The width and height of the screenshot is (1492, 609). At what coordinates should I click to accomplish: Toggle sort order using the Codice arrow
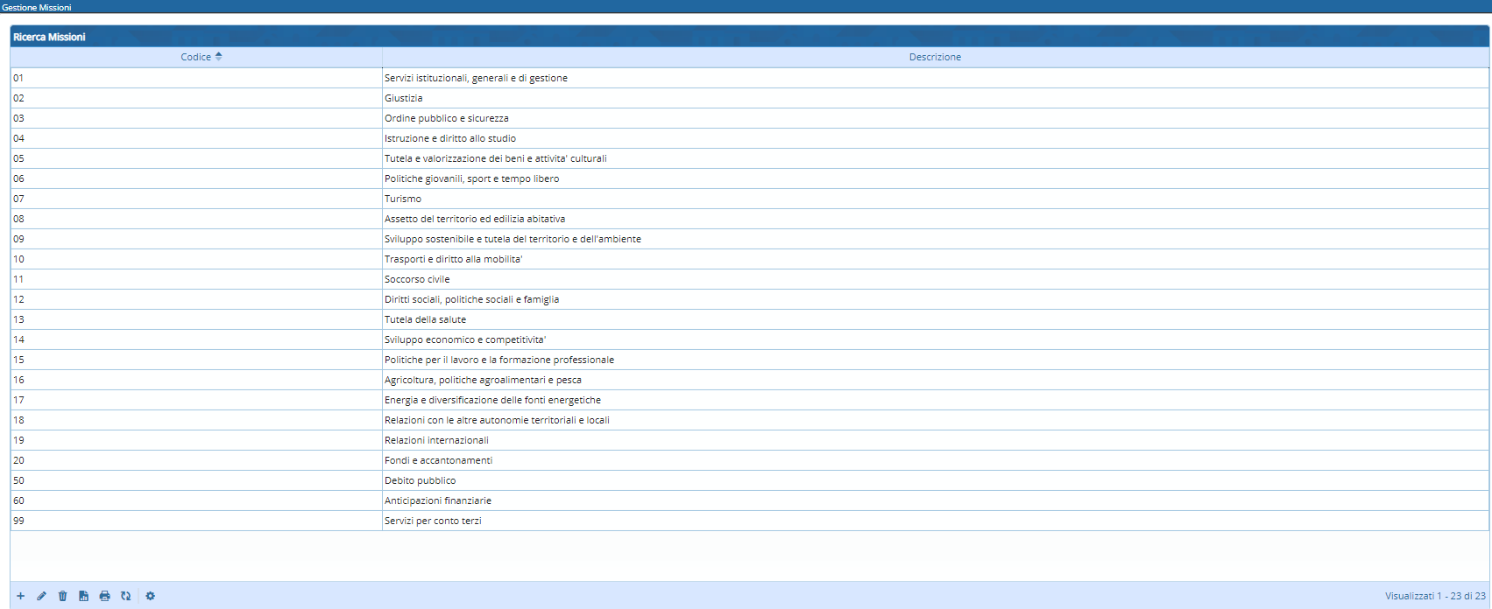(x=218, y=57)
